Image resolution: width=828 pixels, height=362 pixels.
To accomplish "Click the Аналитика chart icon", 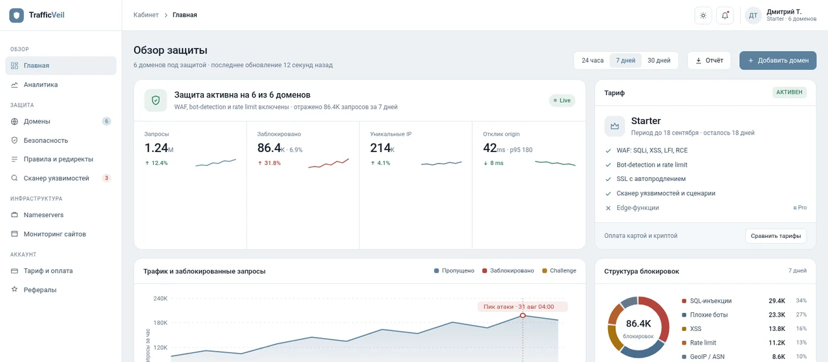I will pyautogui.click(x=14, y=85).
